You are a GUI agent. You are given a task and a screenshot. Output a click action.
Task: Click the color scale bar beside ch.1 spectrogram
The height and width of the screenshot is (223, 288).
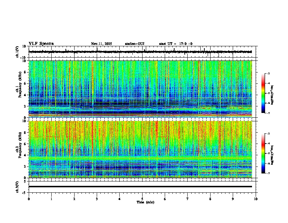click(x=263, y=93)
